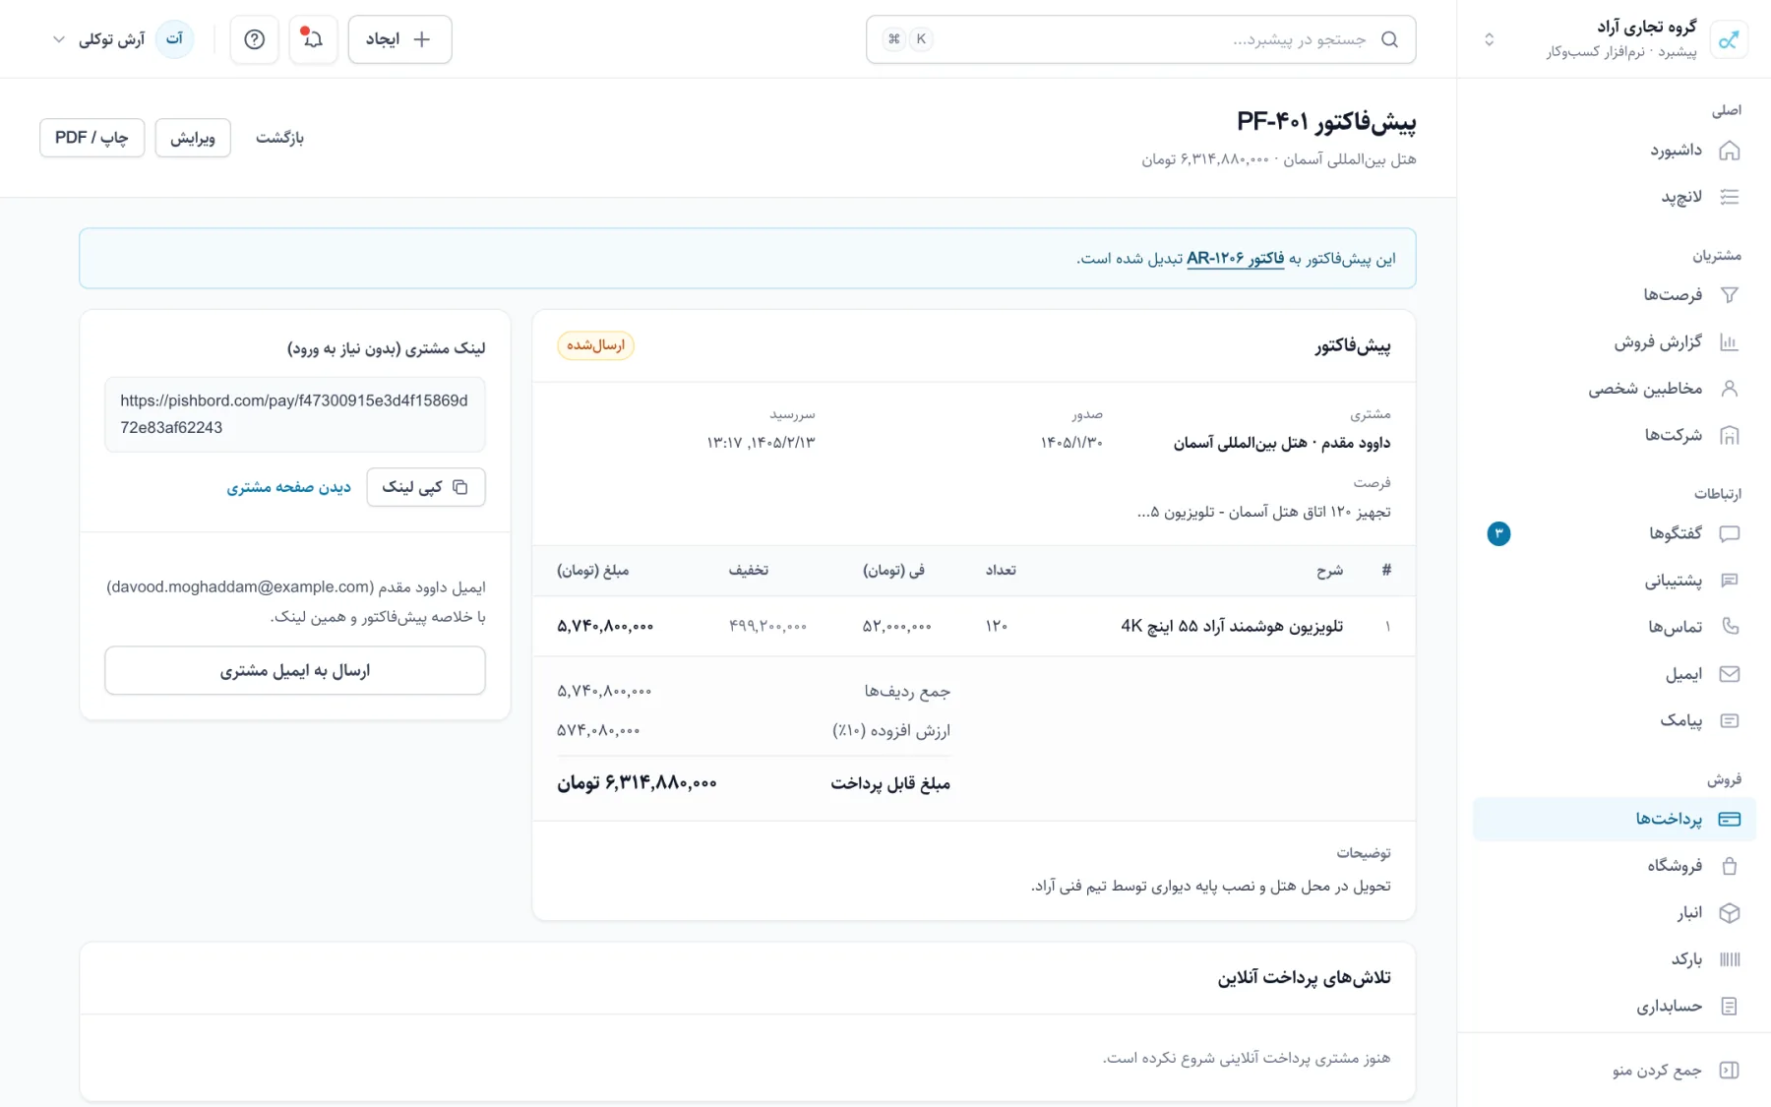Open the انبار box icon
This screenshot has height=1107, width=1771.
pyautogui.click(x=1729, y=913)
